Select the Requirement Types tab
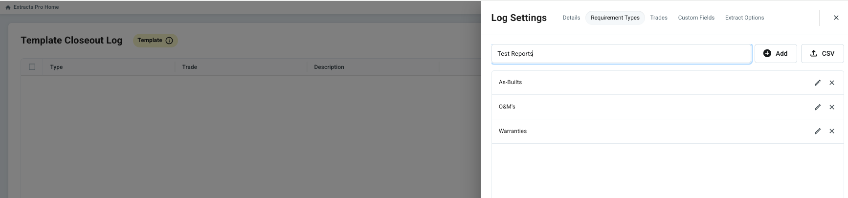848x198 pixels. [615, 18]
